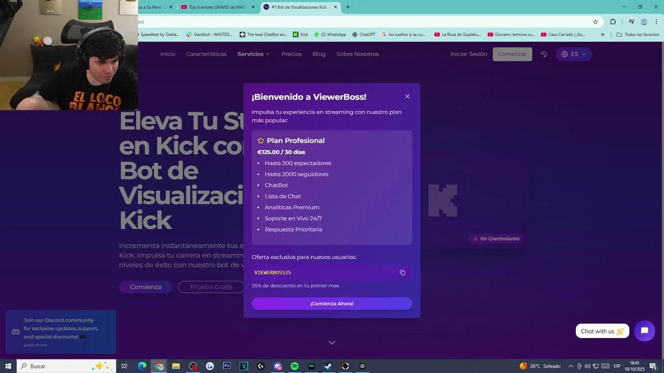Open File Explorer from taskbar
The width and height of the screenshot is (664, 373).
click(x=176, y=366)
